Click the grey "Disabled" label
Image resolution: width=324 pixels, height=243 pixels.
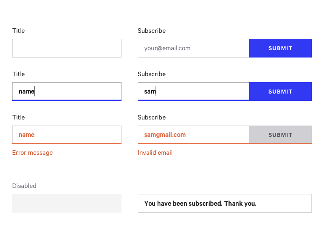[24, 186]
